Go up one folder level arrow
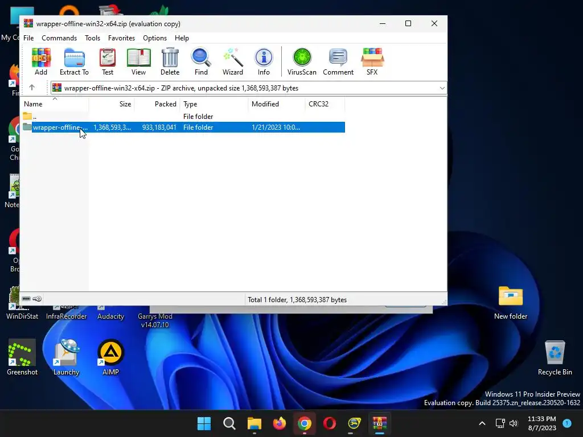 (32, 88)
